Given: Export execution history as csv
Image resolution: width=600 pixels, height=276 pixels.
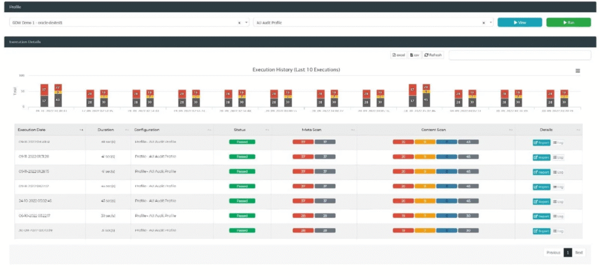Looking at the screenshot, I should 414,55.
